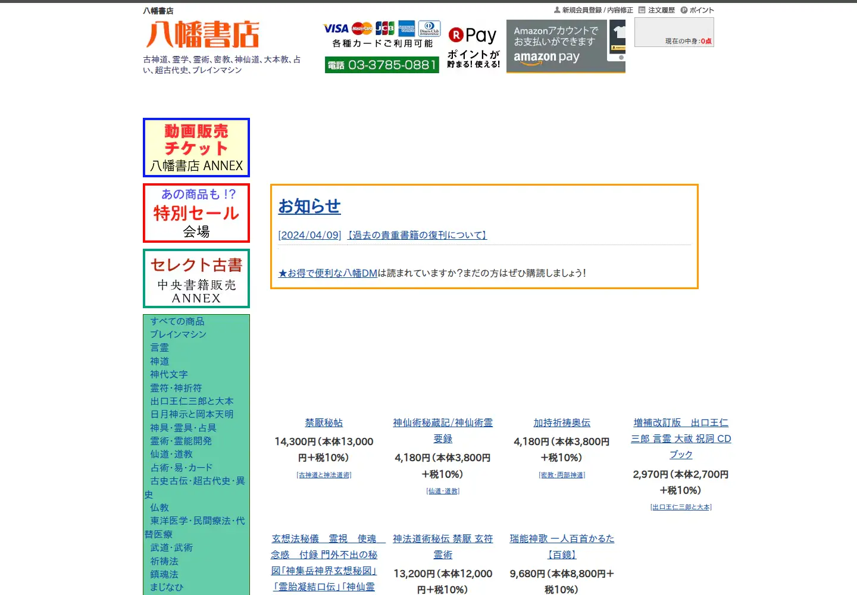Open product 瑞能神歌 一人百首かるた
Screen dimensions: 857x595
pos(562,547)
